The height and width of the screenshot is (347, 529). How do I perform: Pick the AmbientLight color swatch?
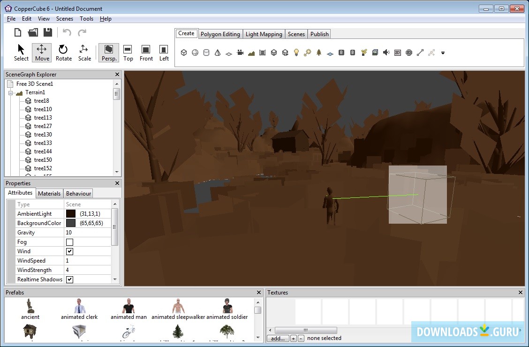coord(70,214)
